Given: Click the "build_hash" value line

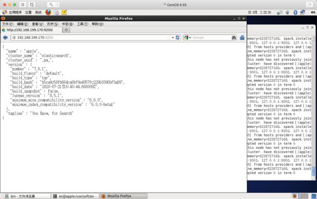Looking at the screenshot, I should coord(67,82).
